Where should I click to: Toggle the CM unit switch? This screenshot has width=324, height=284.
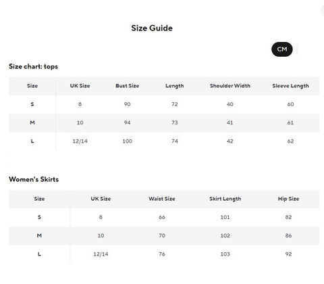point(282,49)
